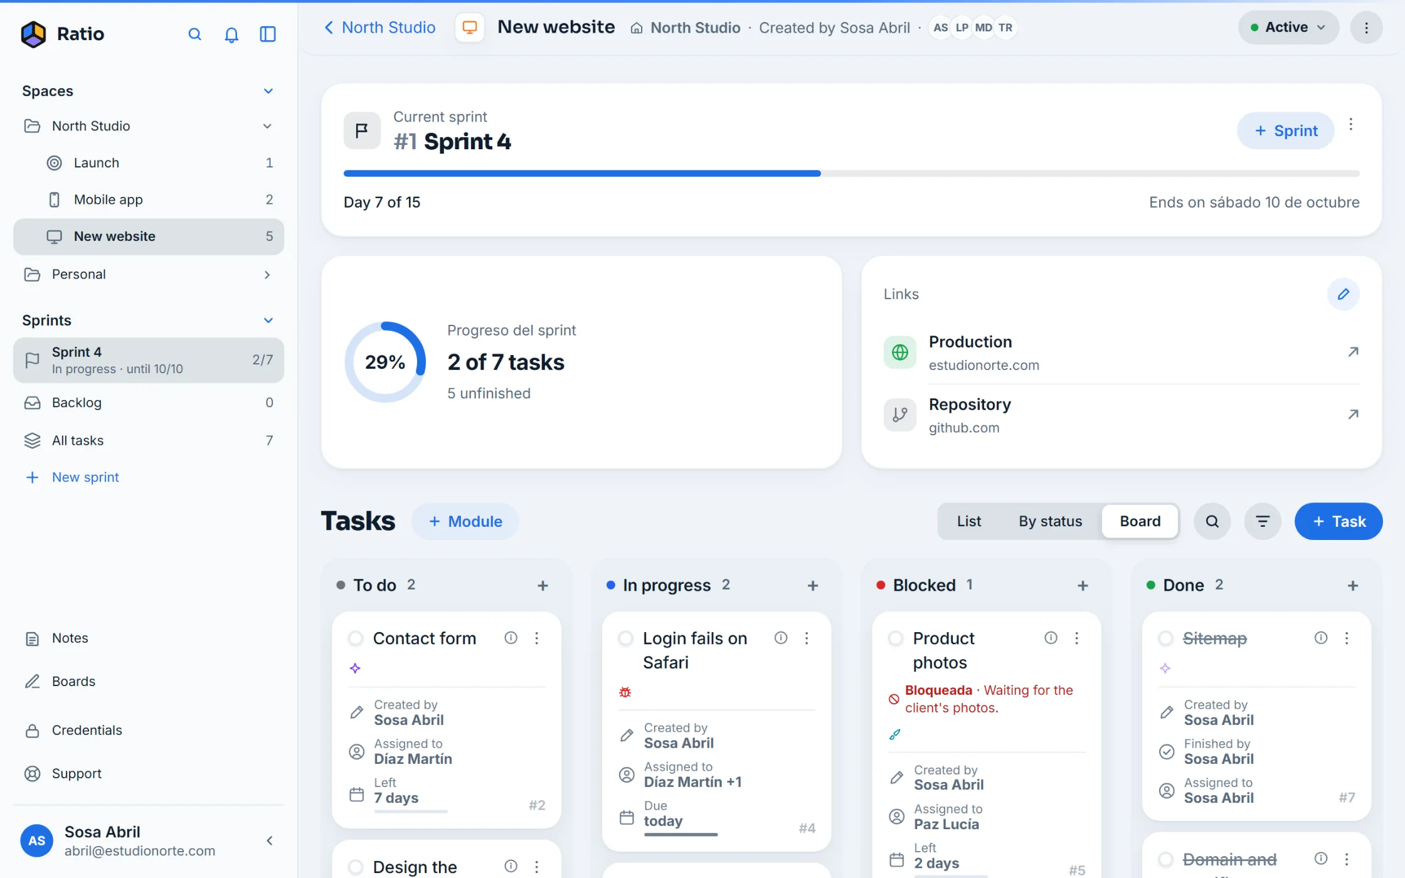Open the Active status dropdown
1405x878 pixels.
pos(1288,28)
